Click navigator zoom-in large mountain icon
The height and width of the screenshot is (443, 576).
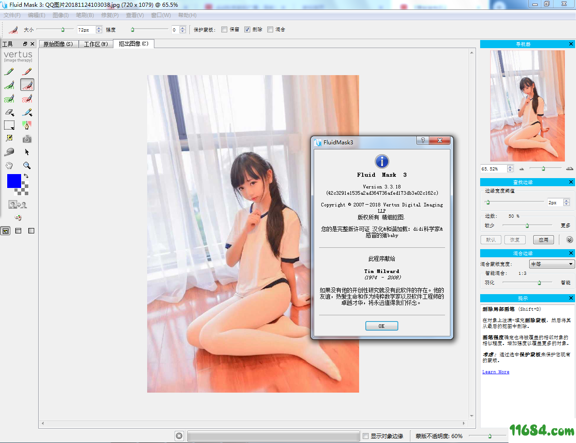(570, 169)
